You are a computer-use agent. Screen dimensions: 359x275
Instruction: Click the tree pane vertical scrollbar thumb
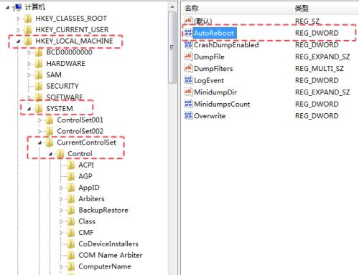172,47
